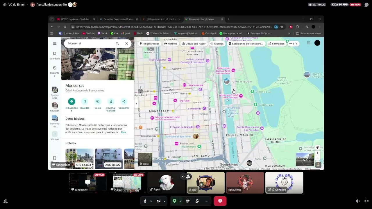Expand description with the Más link
Screen dimensions: 372x209
[124, 132]
